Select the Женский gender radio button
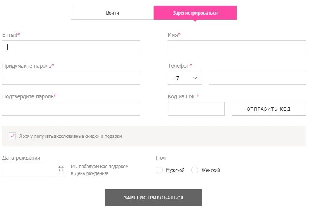314x214 pixels. (195, 170)
